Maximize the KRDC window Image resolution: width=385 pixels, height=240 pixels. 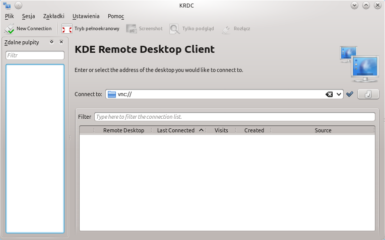pos(366,5)
